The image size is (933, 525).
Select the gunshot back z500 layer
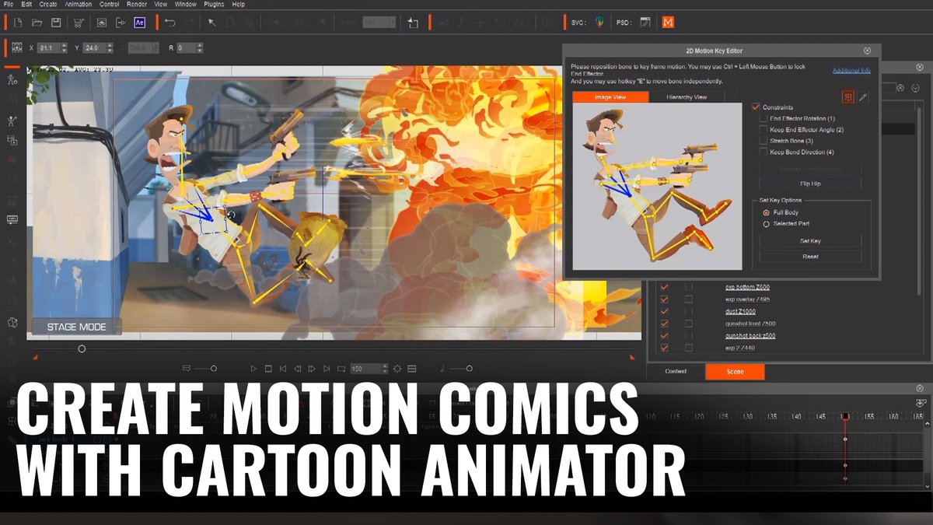tap(750, 336)
